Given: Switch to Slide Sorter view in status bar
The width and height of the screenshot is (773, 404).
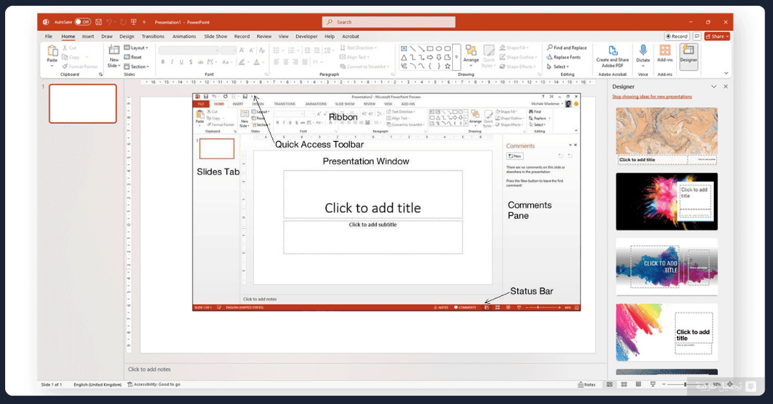Looking at the screenshot, I should tap(624, 384).
